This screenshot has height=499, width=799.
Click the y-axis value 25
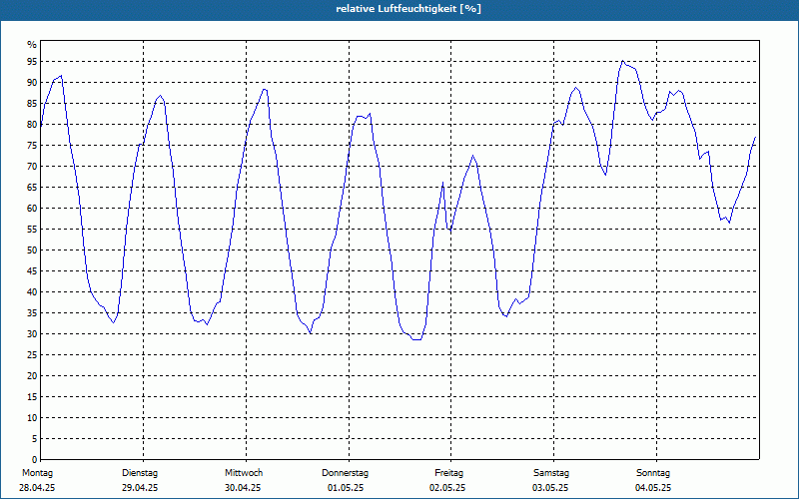point(32,355)
